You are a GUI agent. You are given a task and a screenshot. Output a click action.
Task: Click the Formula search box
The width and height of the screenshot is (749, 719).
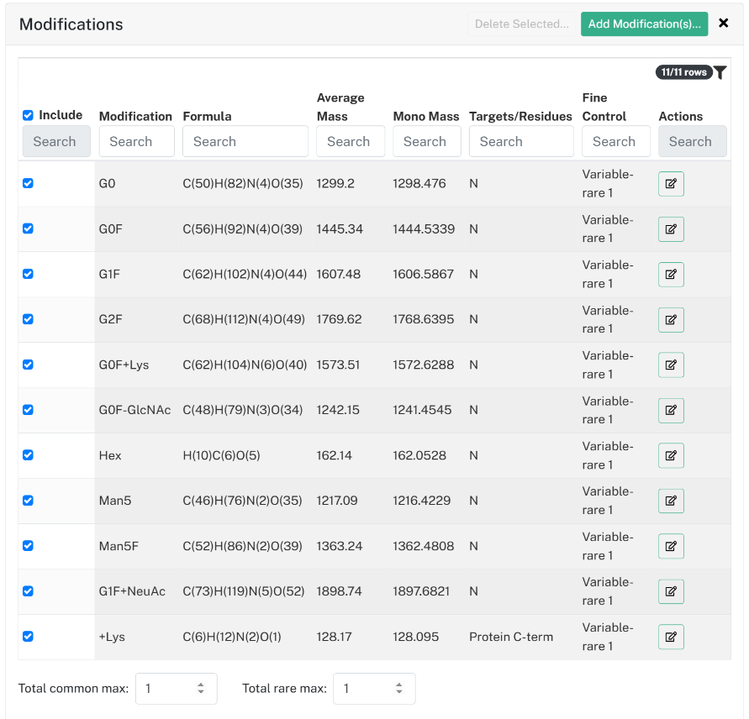(245, 141)
